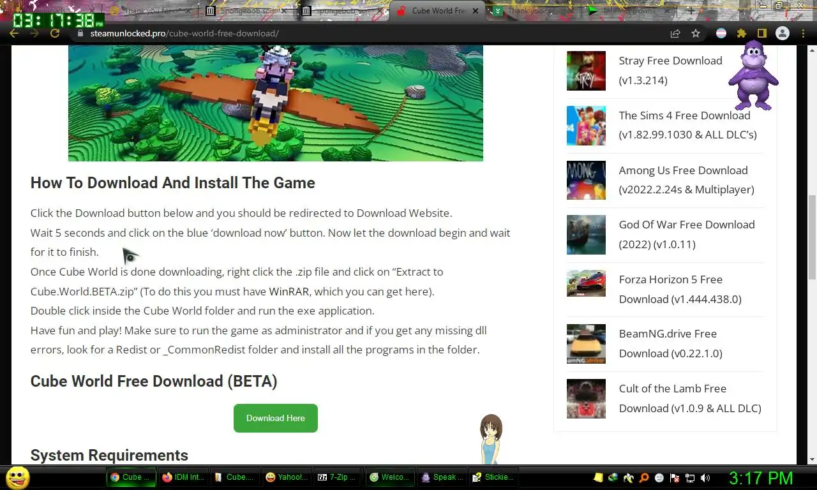Image resolution: width=817 pixels, height=490 pixels.
Task: Open the volume speaker tray icon
Action: click(705, 477)
